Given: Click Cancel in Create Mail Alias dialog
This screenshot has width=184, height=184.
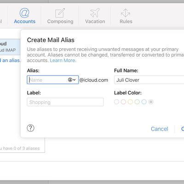Looking at the screenshot, I should click(160, 129).
